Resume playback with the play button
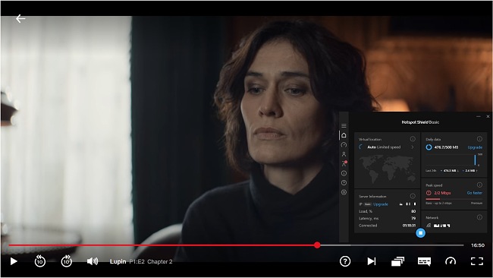 [14, 261]
